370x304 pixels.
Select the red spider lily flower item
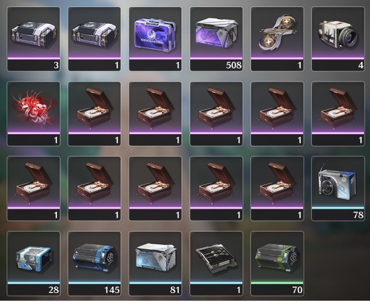[x=33, y=114]
